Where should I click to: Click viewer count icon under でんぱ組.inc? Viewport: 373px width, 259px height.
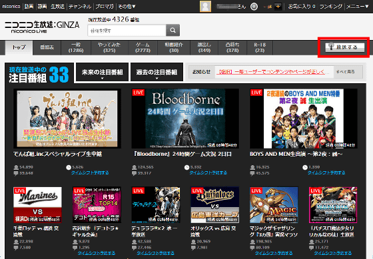[16, 167]
